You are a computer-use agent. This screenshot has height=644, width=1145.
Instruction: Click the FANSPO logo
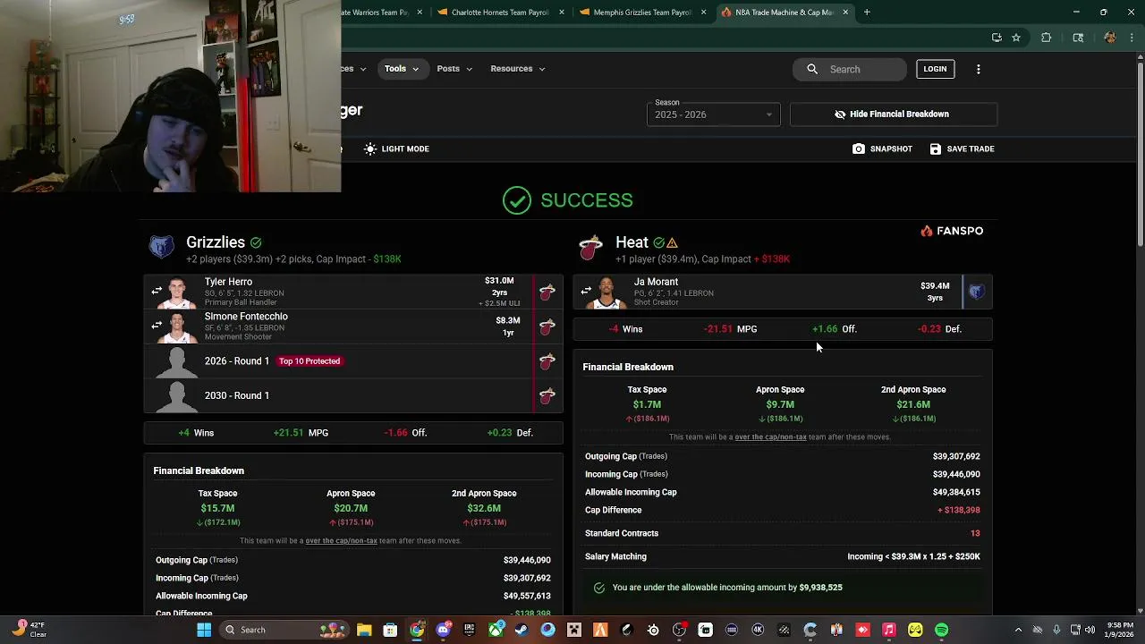coord(952,231)
